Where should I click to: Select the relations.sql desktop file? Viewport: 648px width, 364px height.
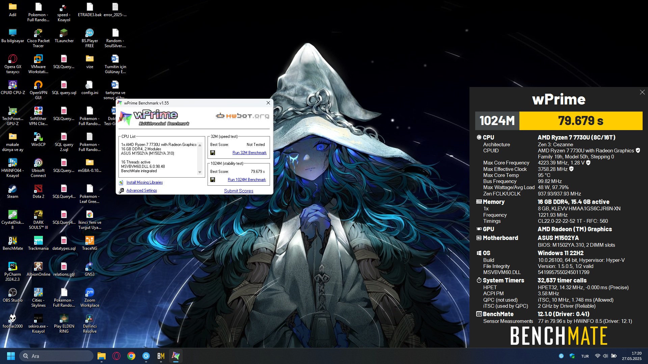coord(64,269)
